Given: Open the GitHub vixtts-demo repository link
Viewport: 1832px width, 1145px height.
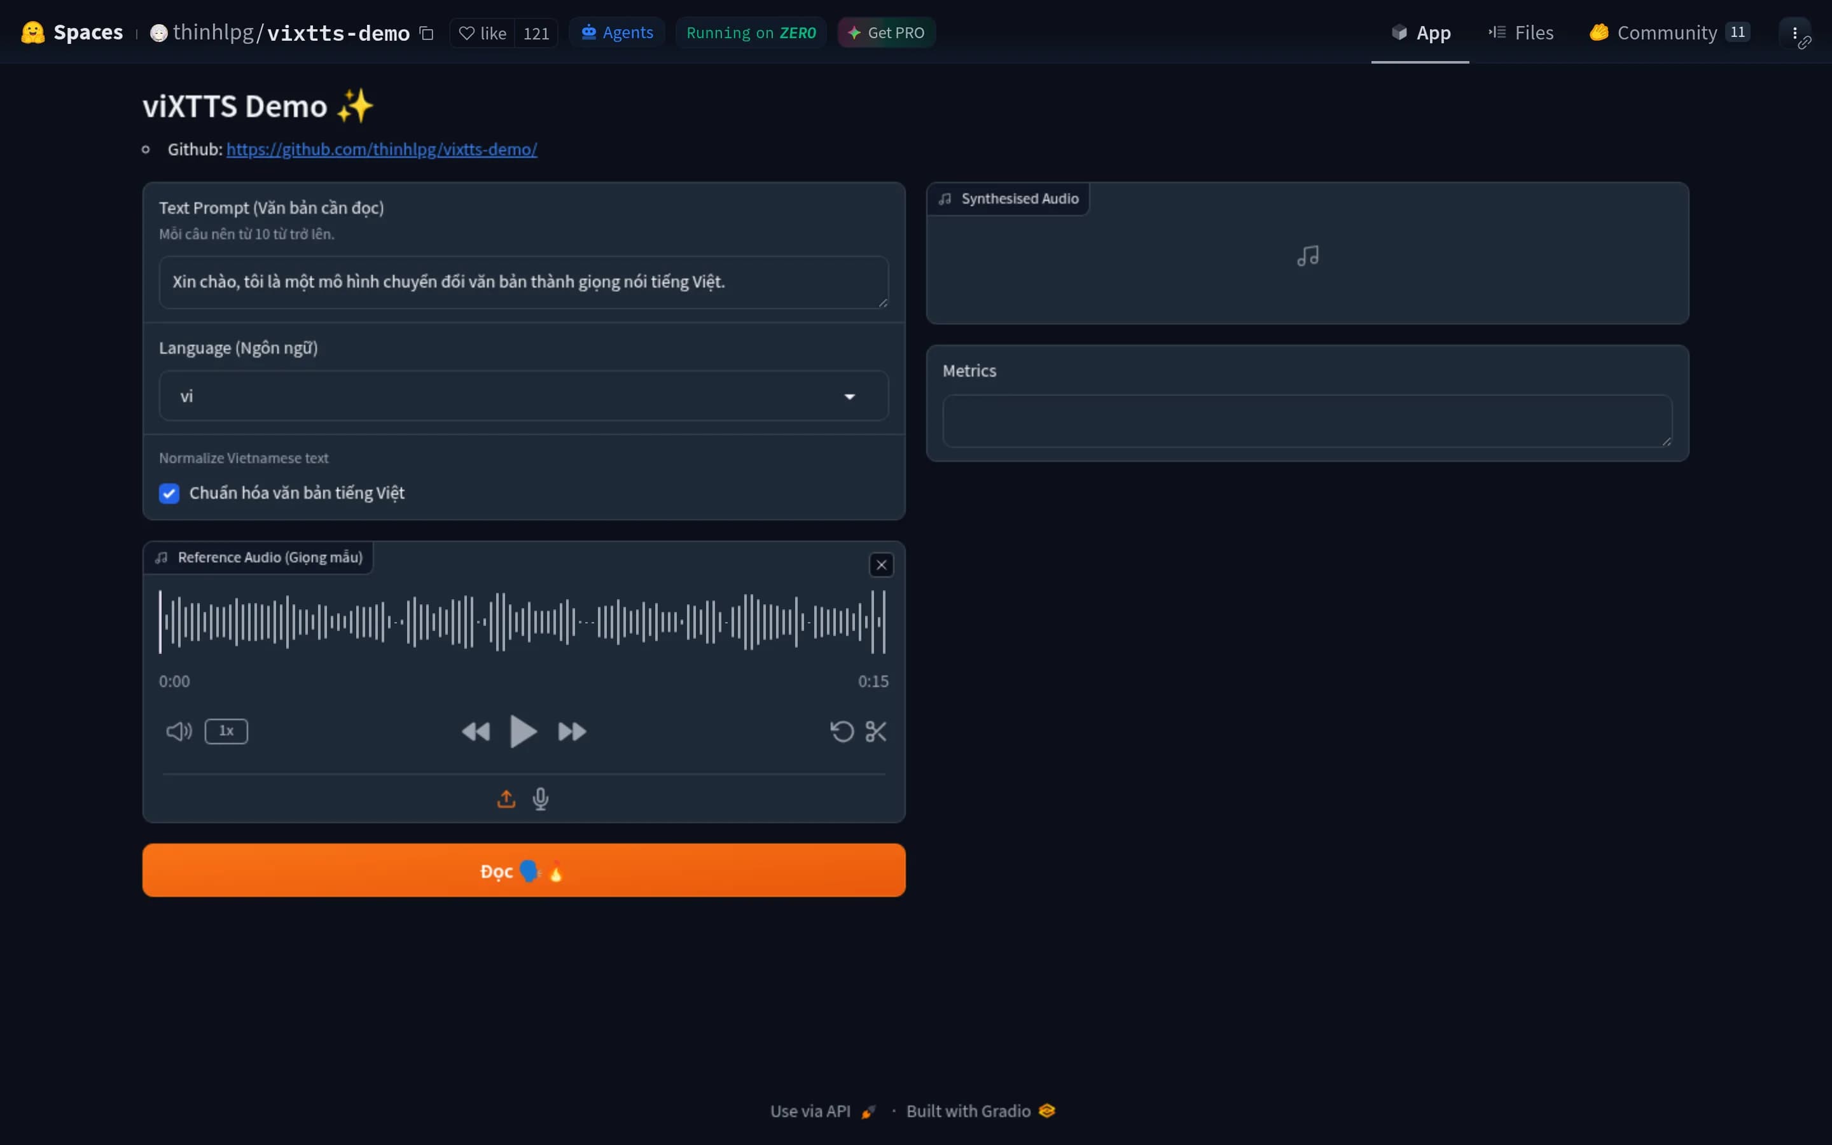Looking at the screenshot, I should [x=382, y=149].
